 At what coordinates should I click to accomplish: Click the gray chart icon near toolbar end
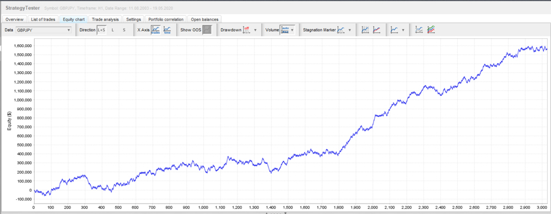coord(419,30)
